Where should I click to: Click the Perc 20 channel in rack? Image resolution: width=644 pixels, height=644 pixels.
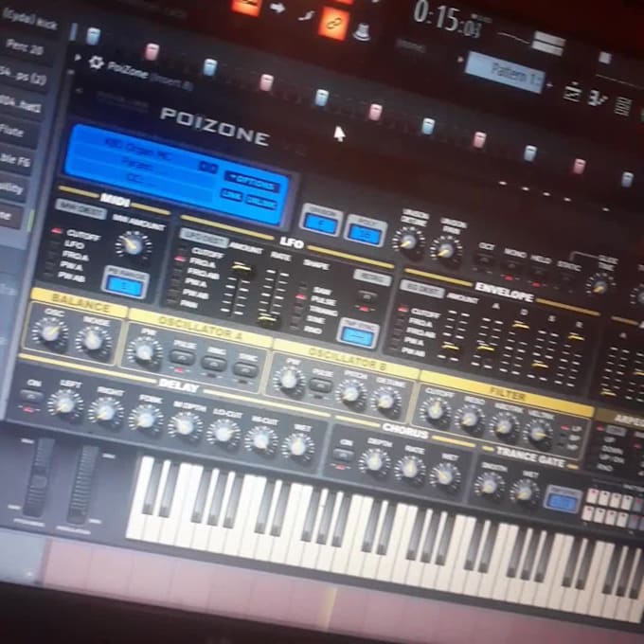[x=26, y=48]
